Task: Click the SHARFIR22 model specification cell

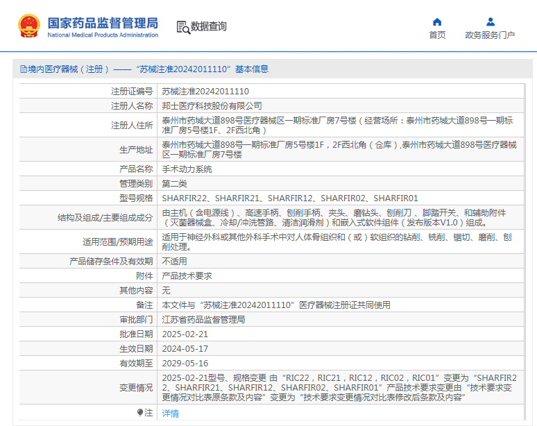Action: [290, 198]
